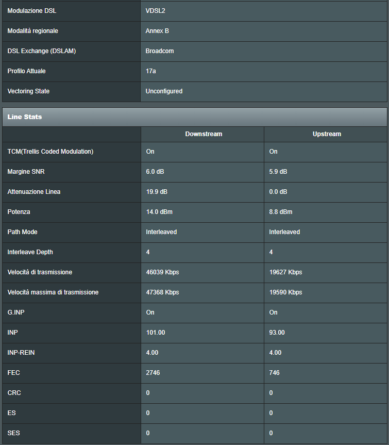
Task: Click the Line Stats section header
Action: pos(25,117)
